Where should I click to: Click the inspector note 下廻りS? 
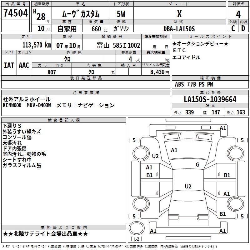(x=12, y=126)
